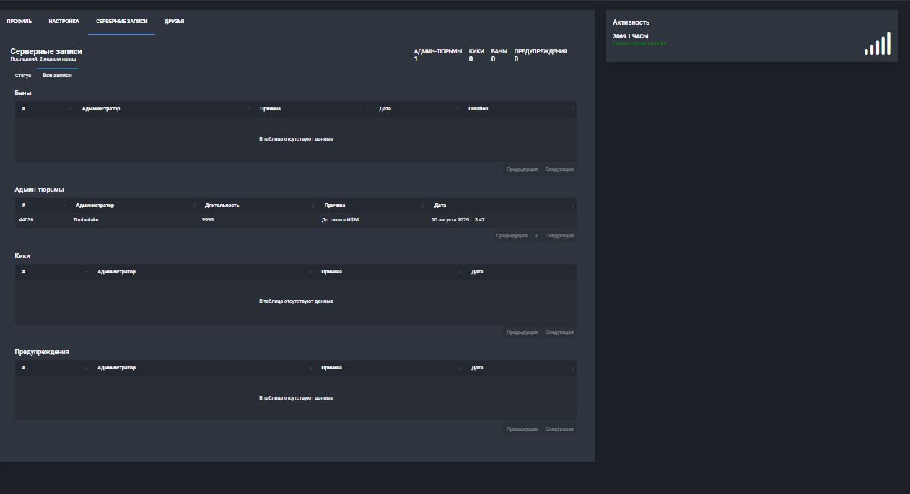910x494 pixels.
Task: Click duration value 9999
Action: (208, 220)
